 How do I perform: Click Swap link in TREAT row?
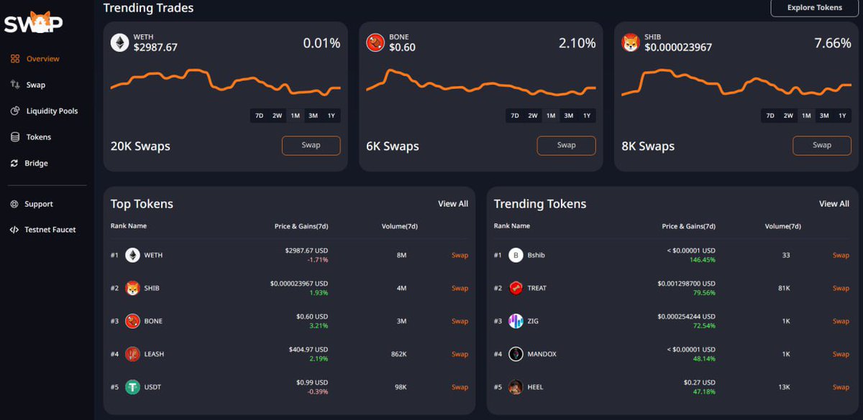point(841,288)
